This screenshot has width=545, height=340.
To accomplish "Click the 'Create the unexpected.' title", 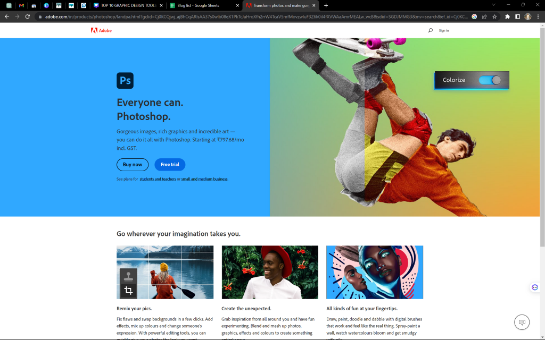I will click(x=246, y=309).
